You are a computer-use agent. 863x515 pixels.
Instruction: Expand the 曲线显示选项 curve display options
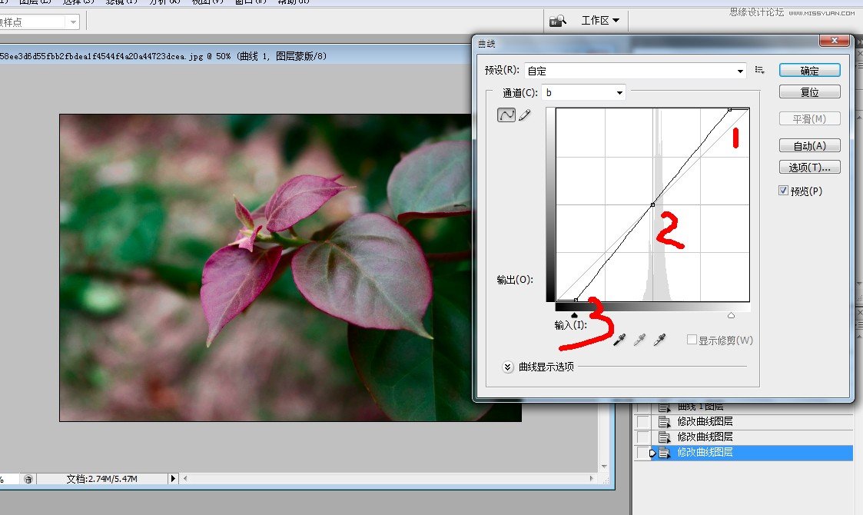(x=508, y=367)
